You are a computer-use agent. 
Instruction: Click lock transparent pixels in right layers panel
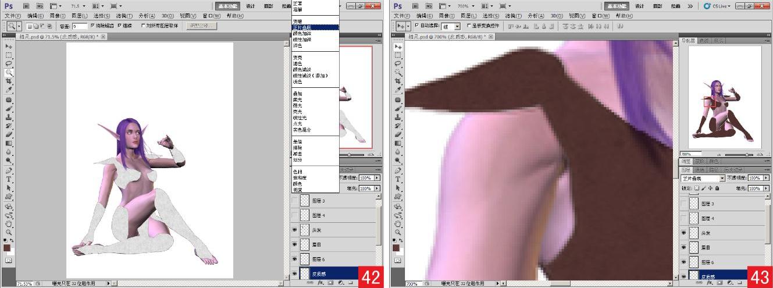tap(697, 188)
